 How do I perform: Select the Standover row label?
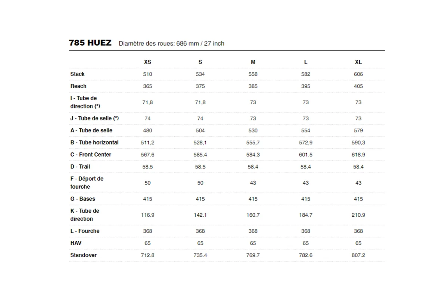(x=83, y=255)
